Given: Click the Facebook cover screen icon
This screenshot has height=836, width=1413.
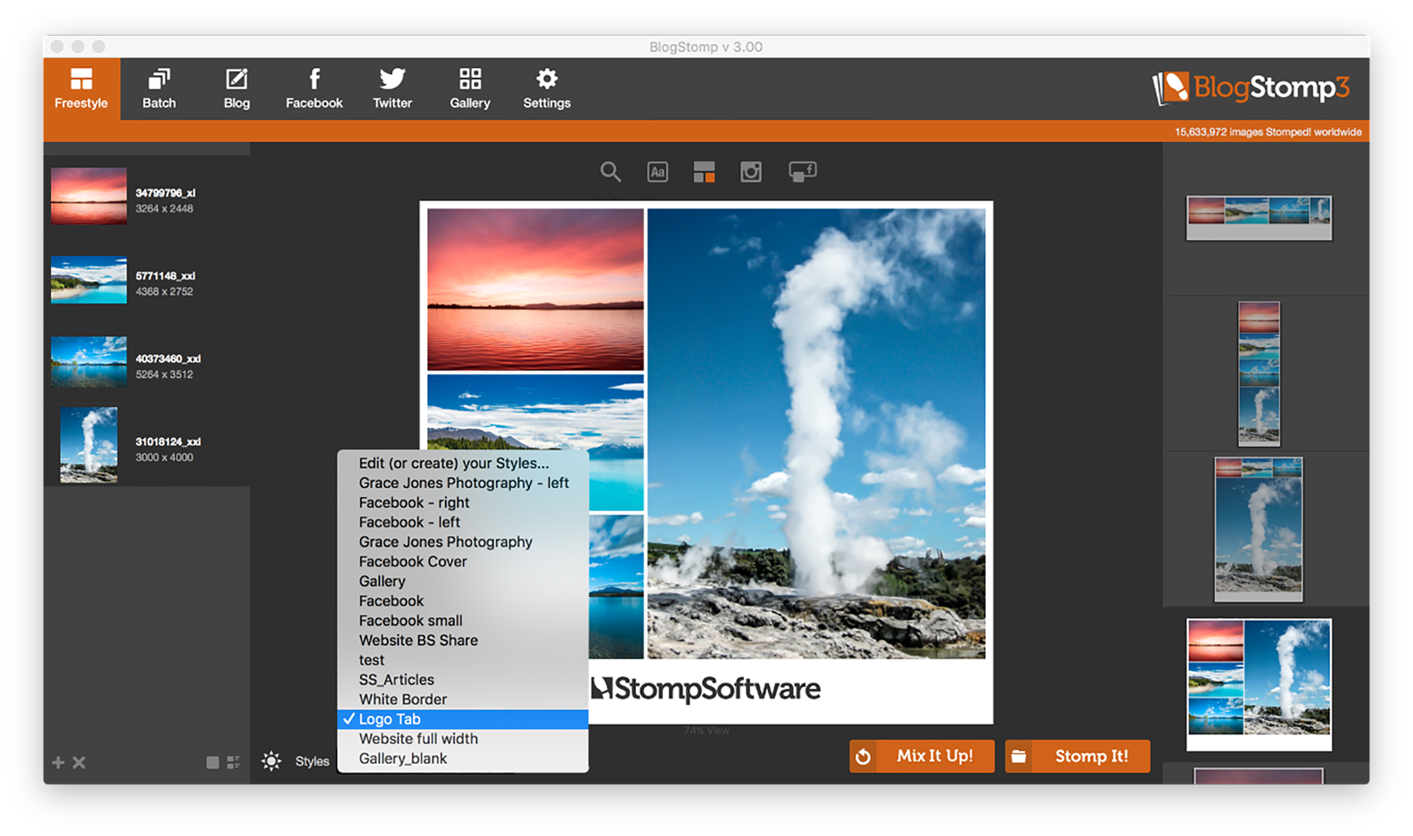Looking at the screenshot, I should [803, 171].
